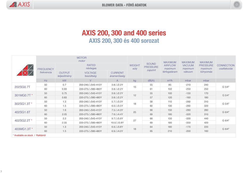Click the 27 kg weight of 402SG2.2T

tap(135, 120)
